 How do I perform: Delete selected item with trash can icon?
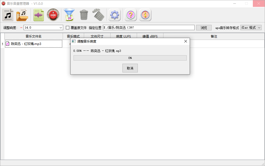(84, 15)
